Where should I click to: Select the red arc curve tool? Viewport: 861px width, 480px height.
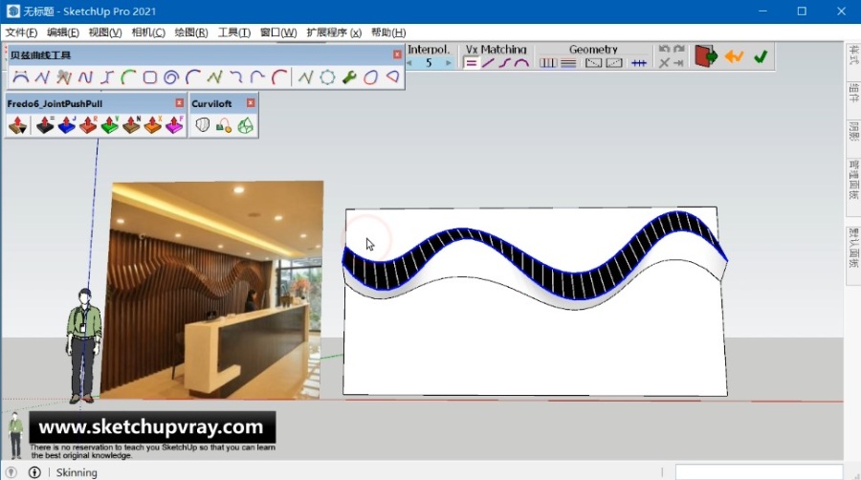point(279,77)
